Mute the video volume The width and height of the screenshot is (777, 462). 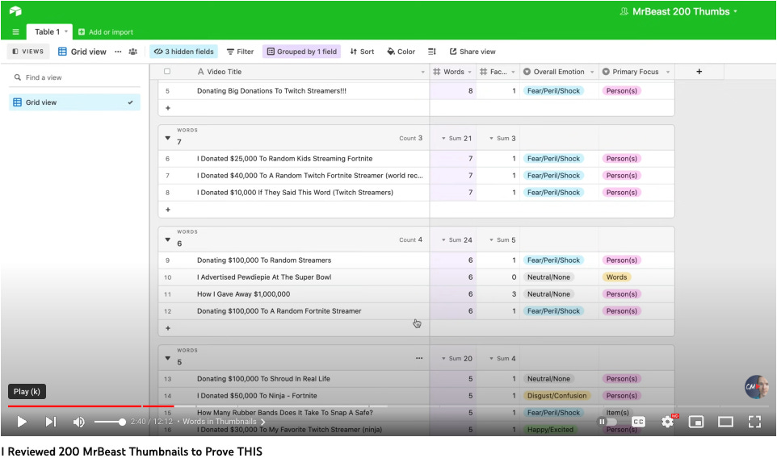[x=79, y=422]
